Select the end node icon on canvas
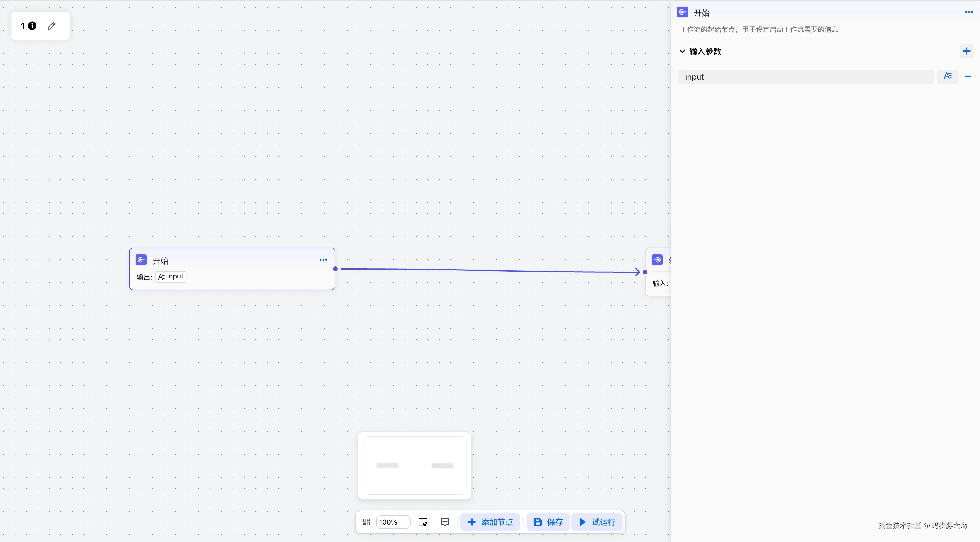Viewport: 980px width, 542px height. pos(657,260)
